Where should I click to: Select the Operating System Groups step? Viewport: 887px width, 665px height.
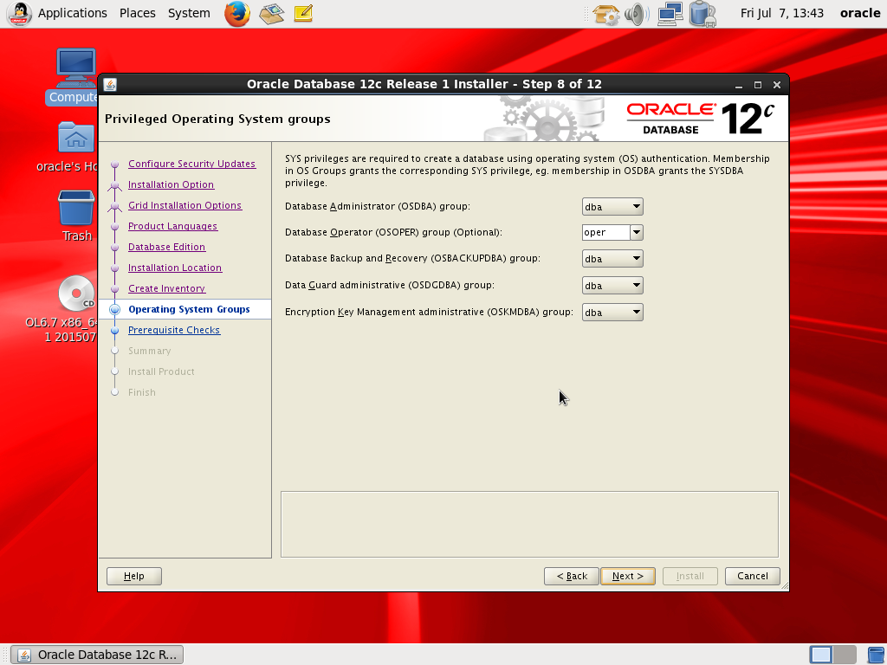point(189,309)
